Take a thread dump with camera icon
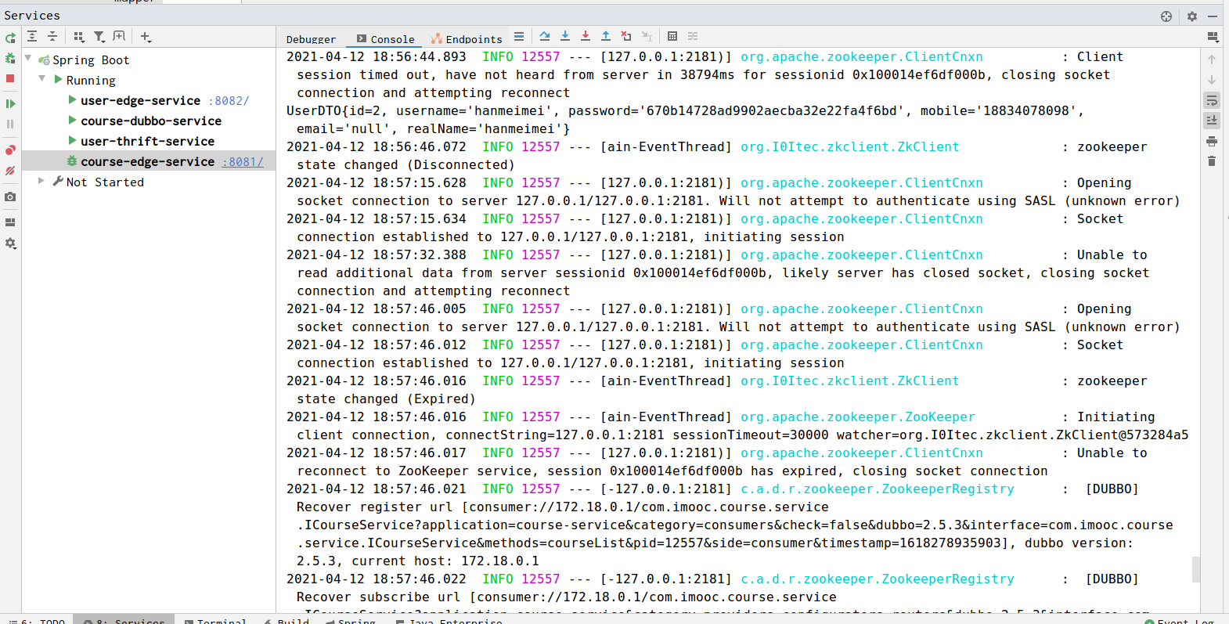 (x=10, y=197)
